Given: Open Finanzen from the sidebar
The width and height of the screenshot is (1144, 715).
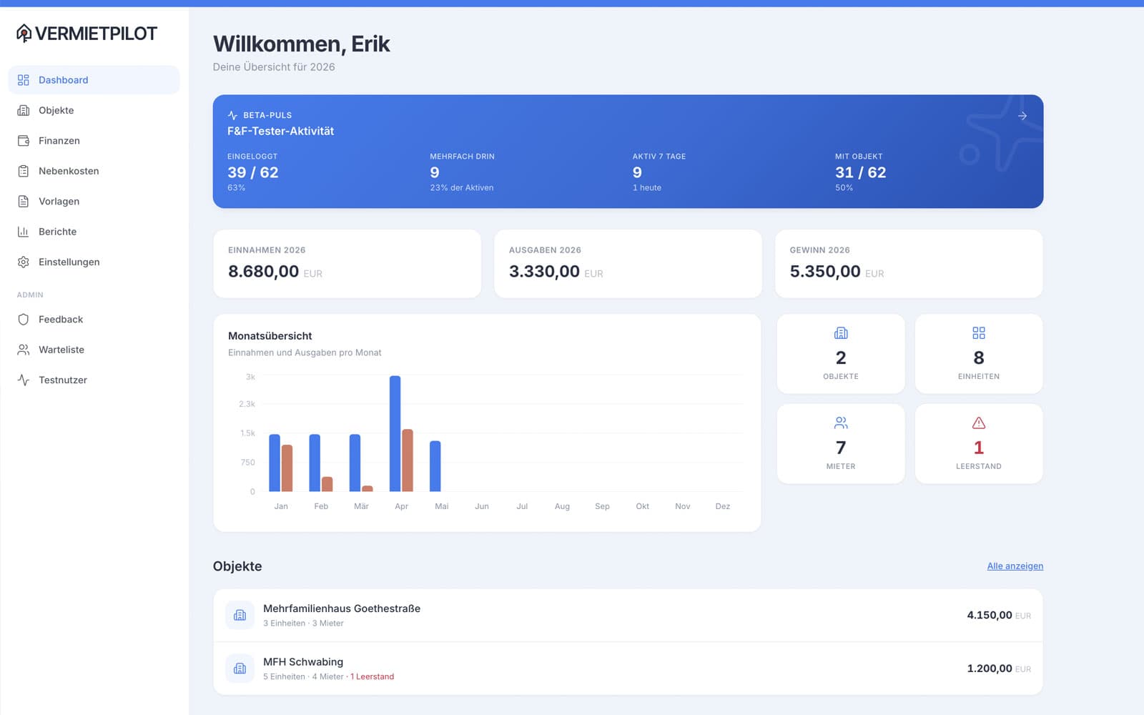Looking at the screenshot, I should (94, 141).
